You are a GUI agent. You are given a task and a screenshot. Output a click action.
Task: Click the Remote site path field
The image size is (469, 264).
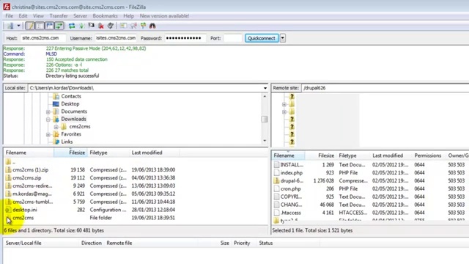(385, 88)
